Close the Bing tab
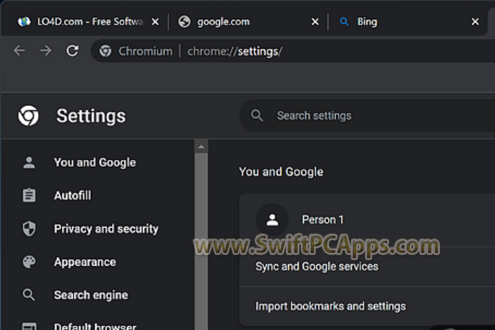The height and width of the screenshot is (330, 495). pos(475,22)
